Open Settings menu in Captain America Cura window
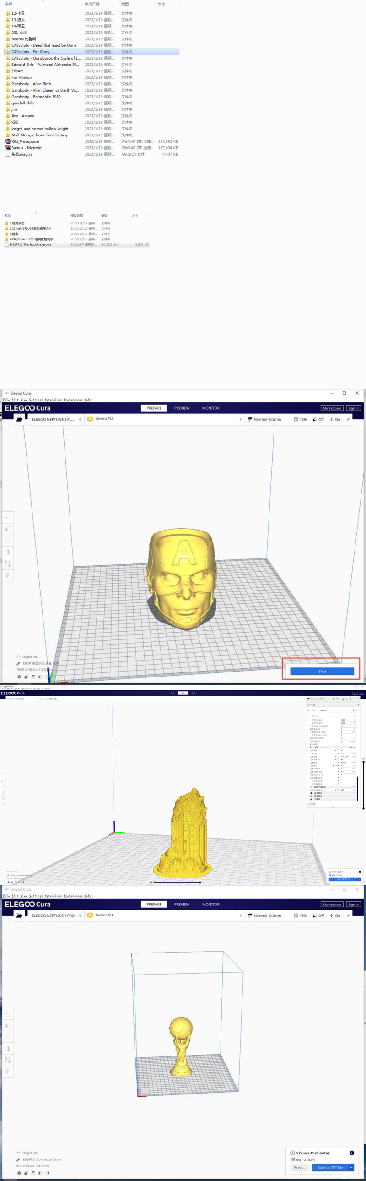Image resolution: width=366 pixels, height=1181 pixels. [x=36, y=400]
